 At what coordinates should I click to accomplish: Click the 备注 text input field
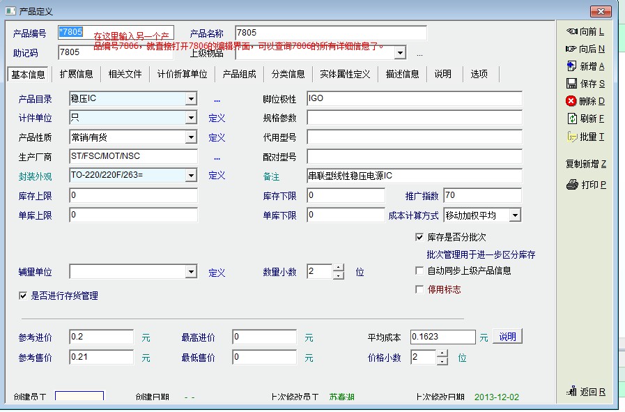(414, 176)
